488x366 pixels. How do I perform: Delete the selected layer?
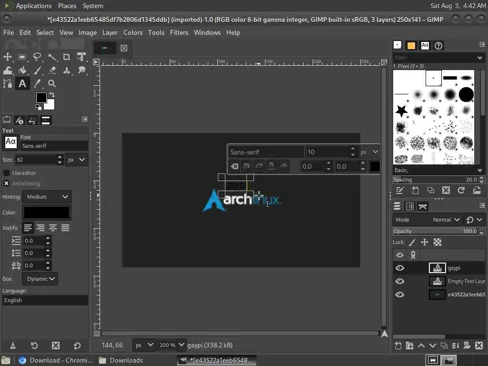(479, 346)
